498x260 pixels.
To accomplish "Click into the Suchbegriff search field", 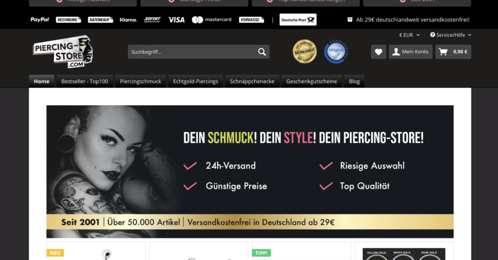I will pos(193,52).
